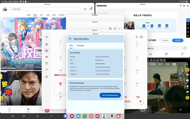This screenshot has width=190, height=119.
Task: Open reminders via the bell icon in Calendar
Action: tap(46, 69)
